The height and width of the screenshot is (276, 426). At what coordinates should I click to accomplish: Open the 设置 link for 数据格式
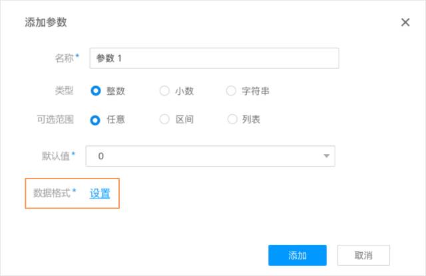[x=100, y=194]
